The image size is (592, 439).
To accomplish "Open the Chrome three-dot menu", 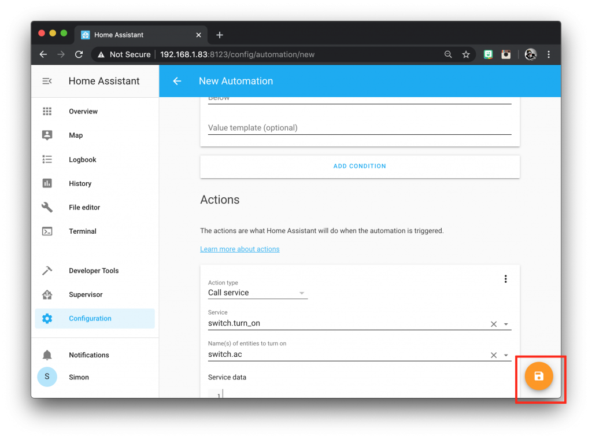I will pos(548,54).
